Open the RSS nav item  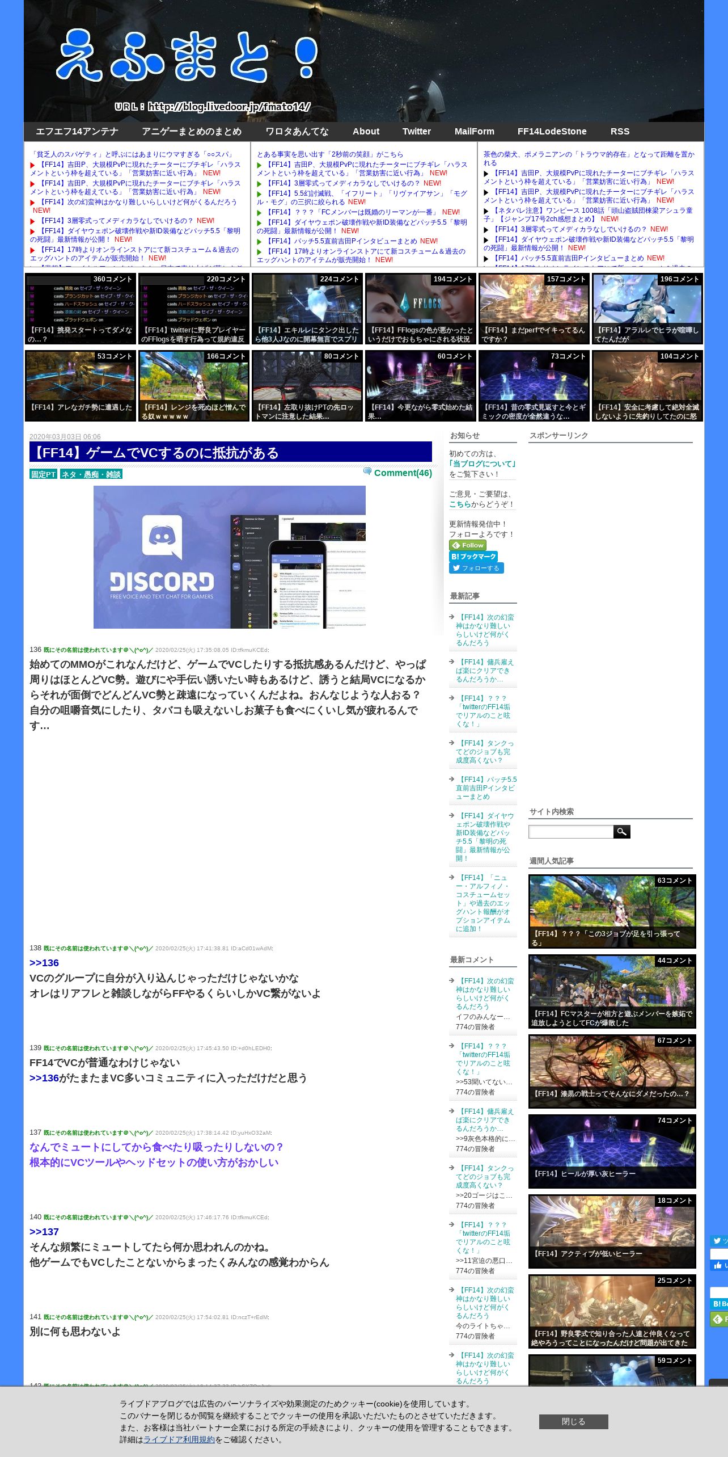click(620, 132)
